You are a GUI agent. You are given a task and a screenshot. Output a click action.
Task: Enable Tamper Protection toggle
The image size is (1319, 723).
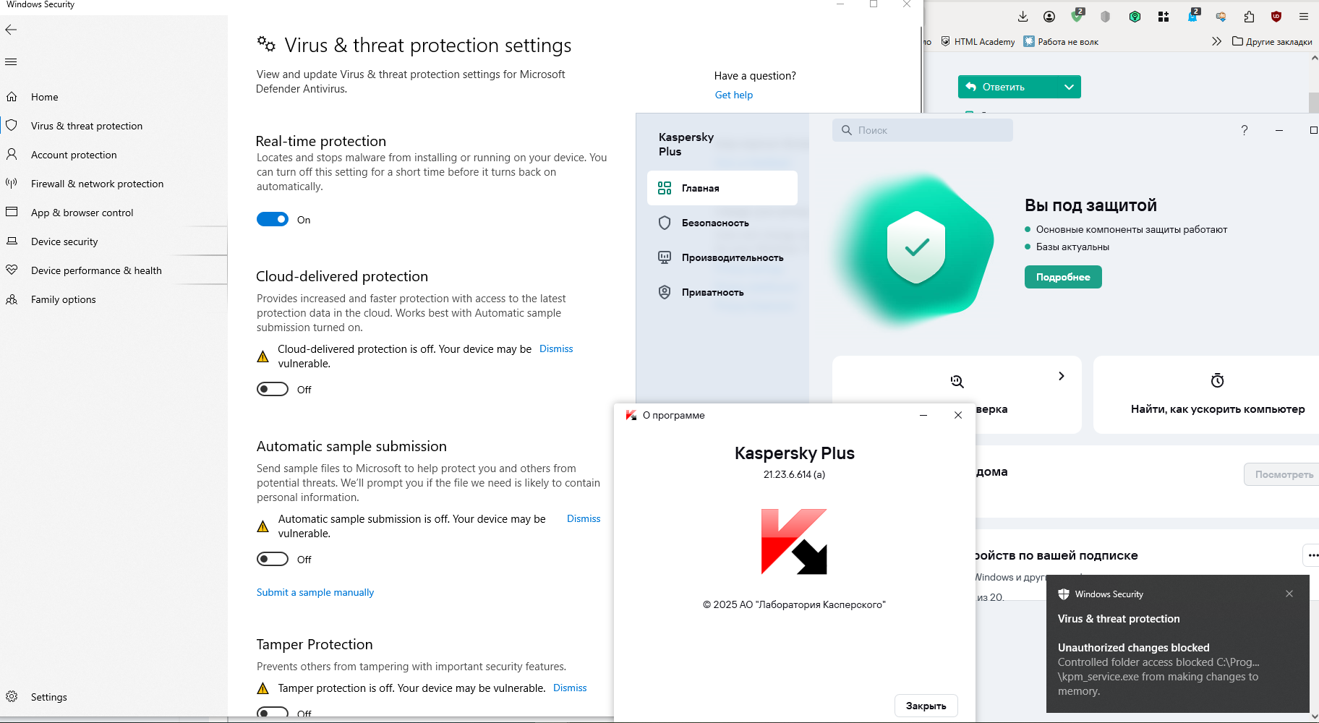click(273, 713)
